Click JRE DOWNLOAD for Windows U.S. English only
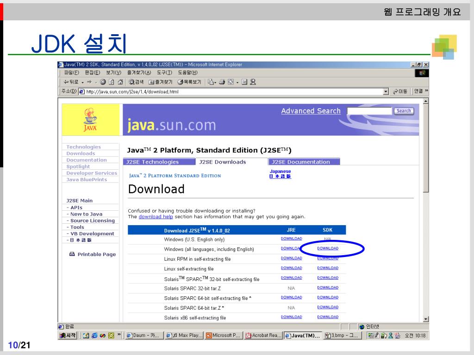 (292, 239)
